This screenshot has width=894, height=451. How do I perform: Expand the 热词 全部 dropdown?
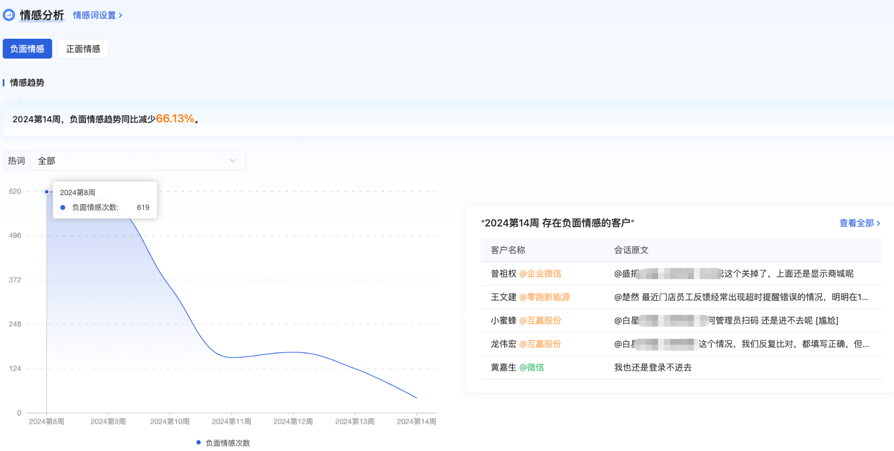138,160
